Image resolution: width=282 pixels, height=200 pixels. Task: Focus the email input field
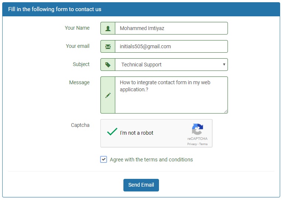(171, 46)
